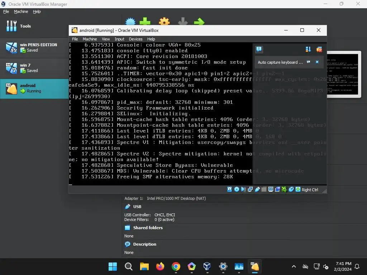The image size is (367, 275).
Task: Select the win 7 virtual machine
Action: tap(34, 68)
